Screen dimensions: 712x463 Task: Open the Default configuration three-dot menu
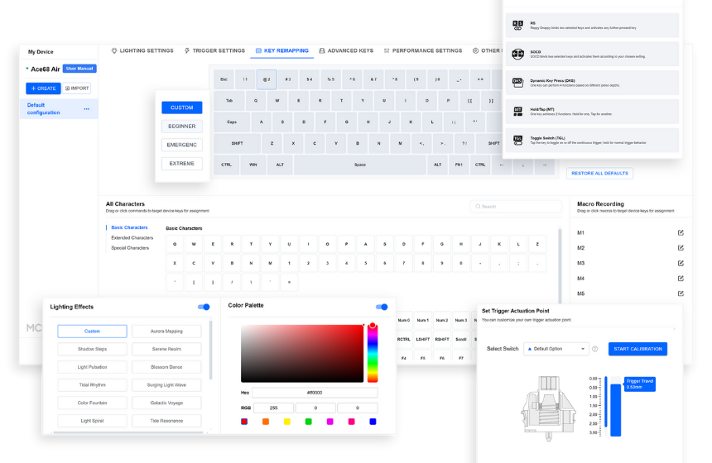point(86,109)
